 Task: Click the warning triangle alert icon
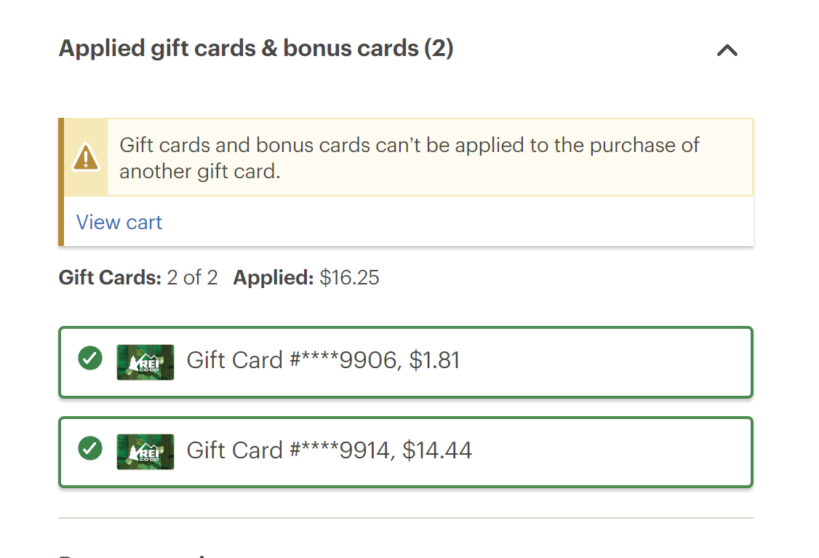[x=86, y=157]
